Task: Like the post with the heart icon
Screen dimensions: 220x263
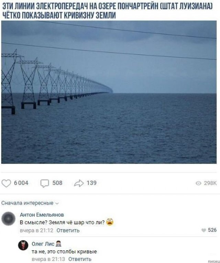Action: (x=6, y=183)
